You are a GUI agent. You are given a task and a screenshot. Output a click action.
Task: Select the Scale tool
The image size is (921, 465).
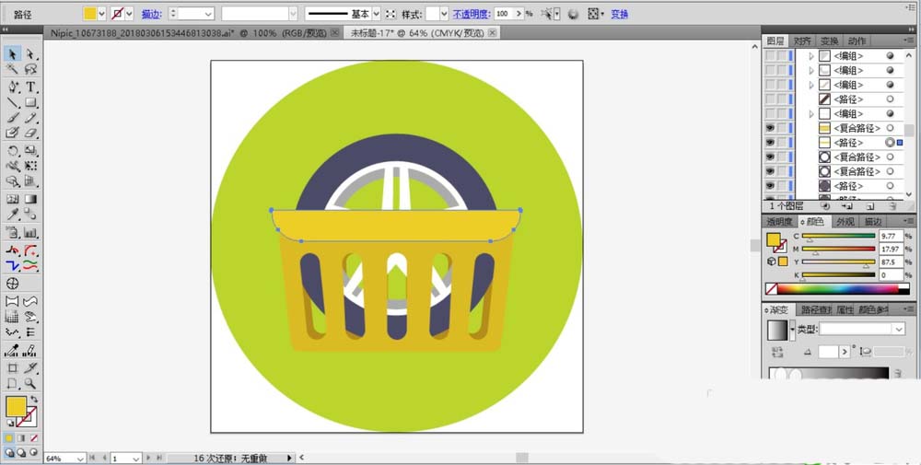30,151
